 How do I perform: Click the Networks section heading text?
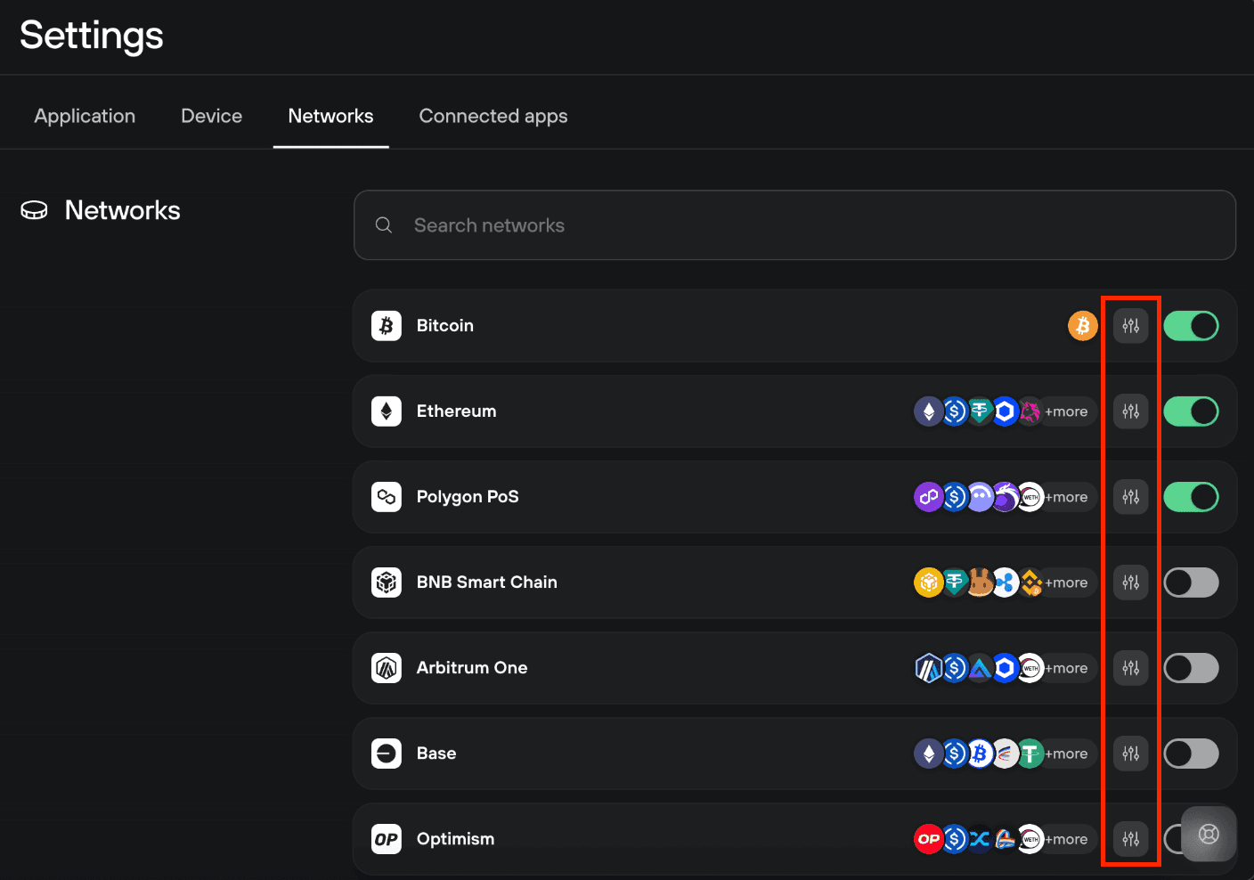tap(123, 210)
